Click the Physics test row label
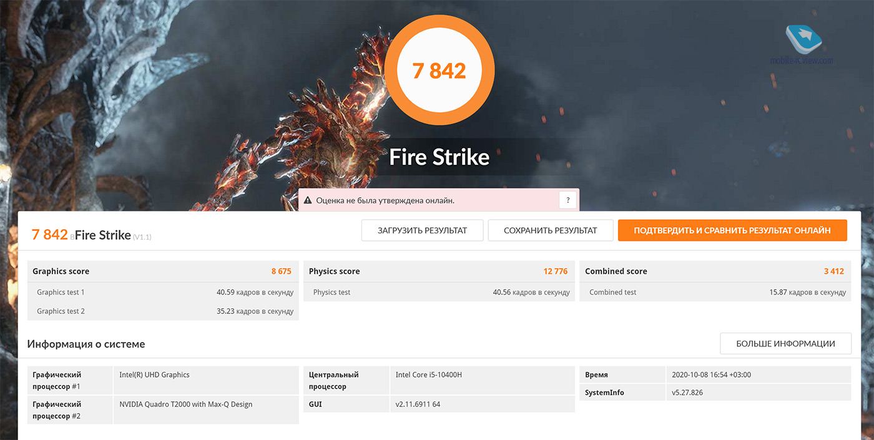Viewport: 874px width, 440px height. (x=332, y=292)
